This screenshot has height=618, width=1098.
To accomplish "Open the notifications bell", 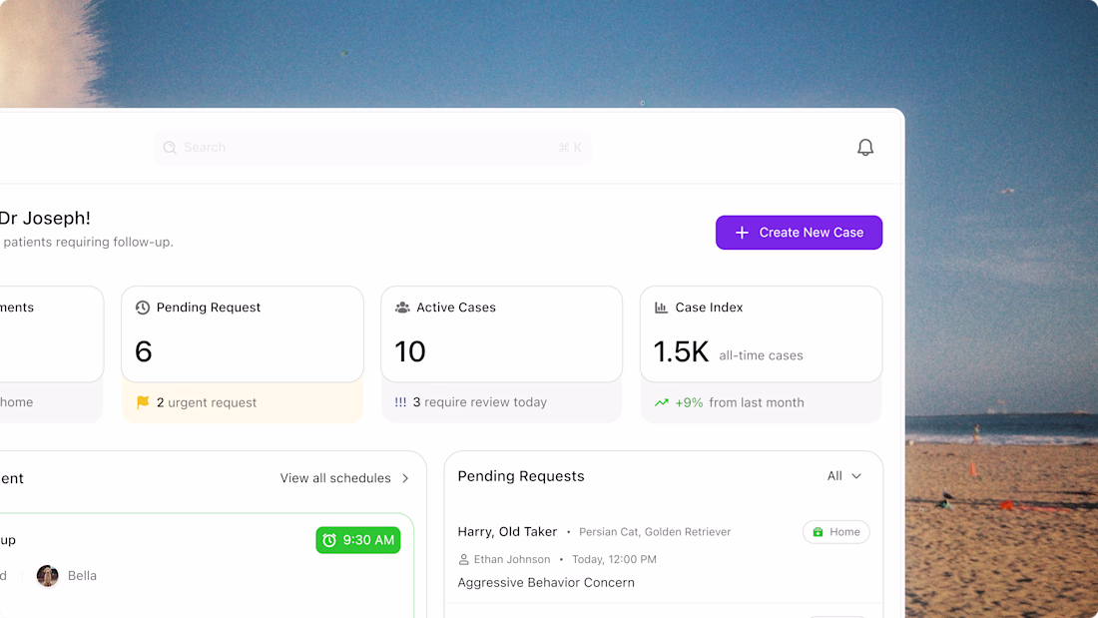I will tap(865, 147).
